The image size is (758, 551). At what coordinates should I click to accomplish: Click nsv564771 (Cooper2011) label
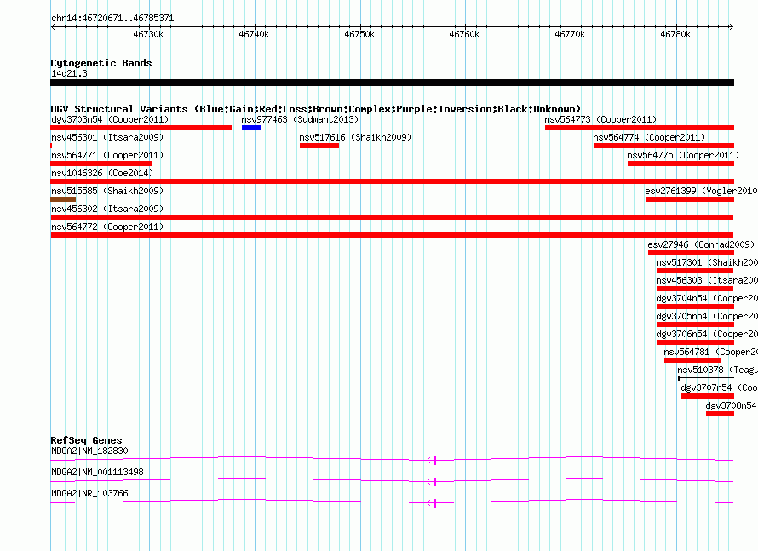pyautogui.click(x=107, y=155)
